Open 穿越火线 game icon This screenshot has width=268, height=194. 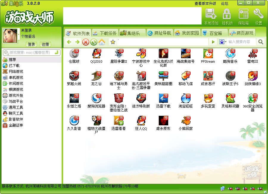tap(74, 76)
